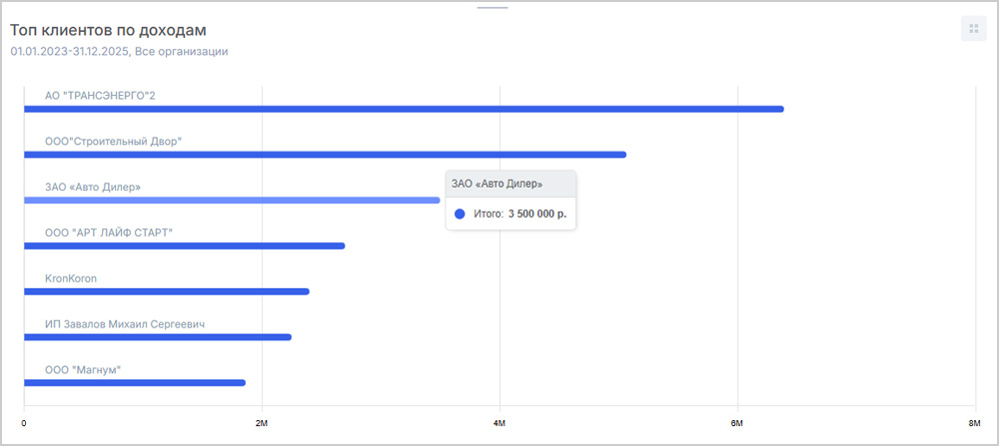
Task: Click the АО "ТРАНСЭНЕРГО"2 client label
Action: tap(100, 96)
